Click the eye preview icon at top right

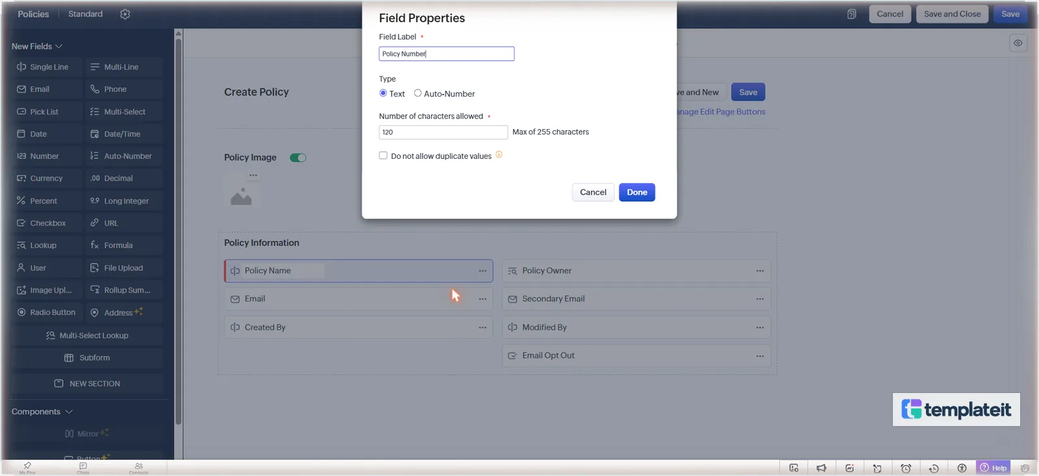(x=1018, y=43)
